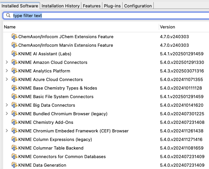209x169 pixels.
Task: Open the Installed Software tab
Action: 20,6
